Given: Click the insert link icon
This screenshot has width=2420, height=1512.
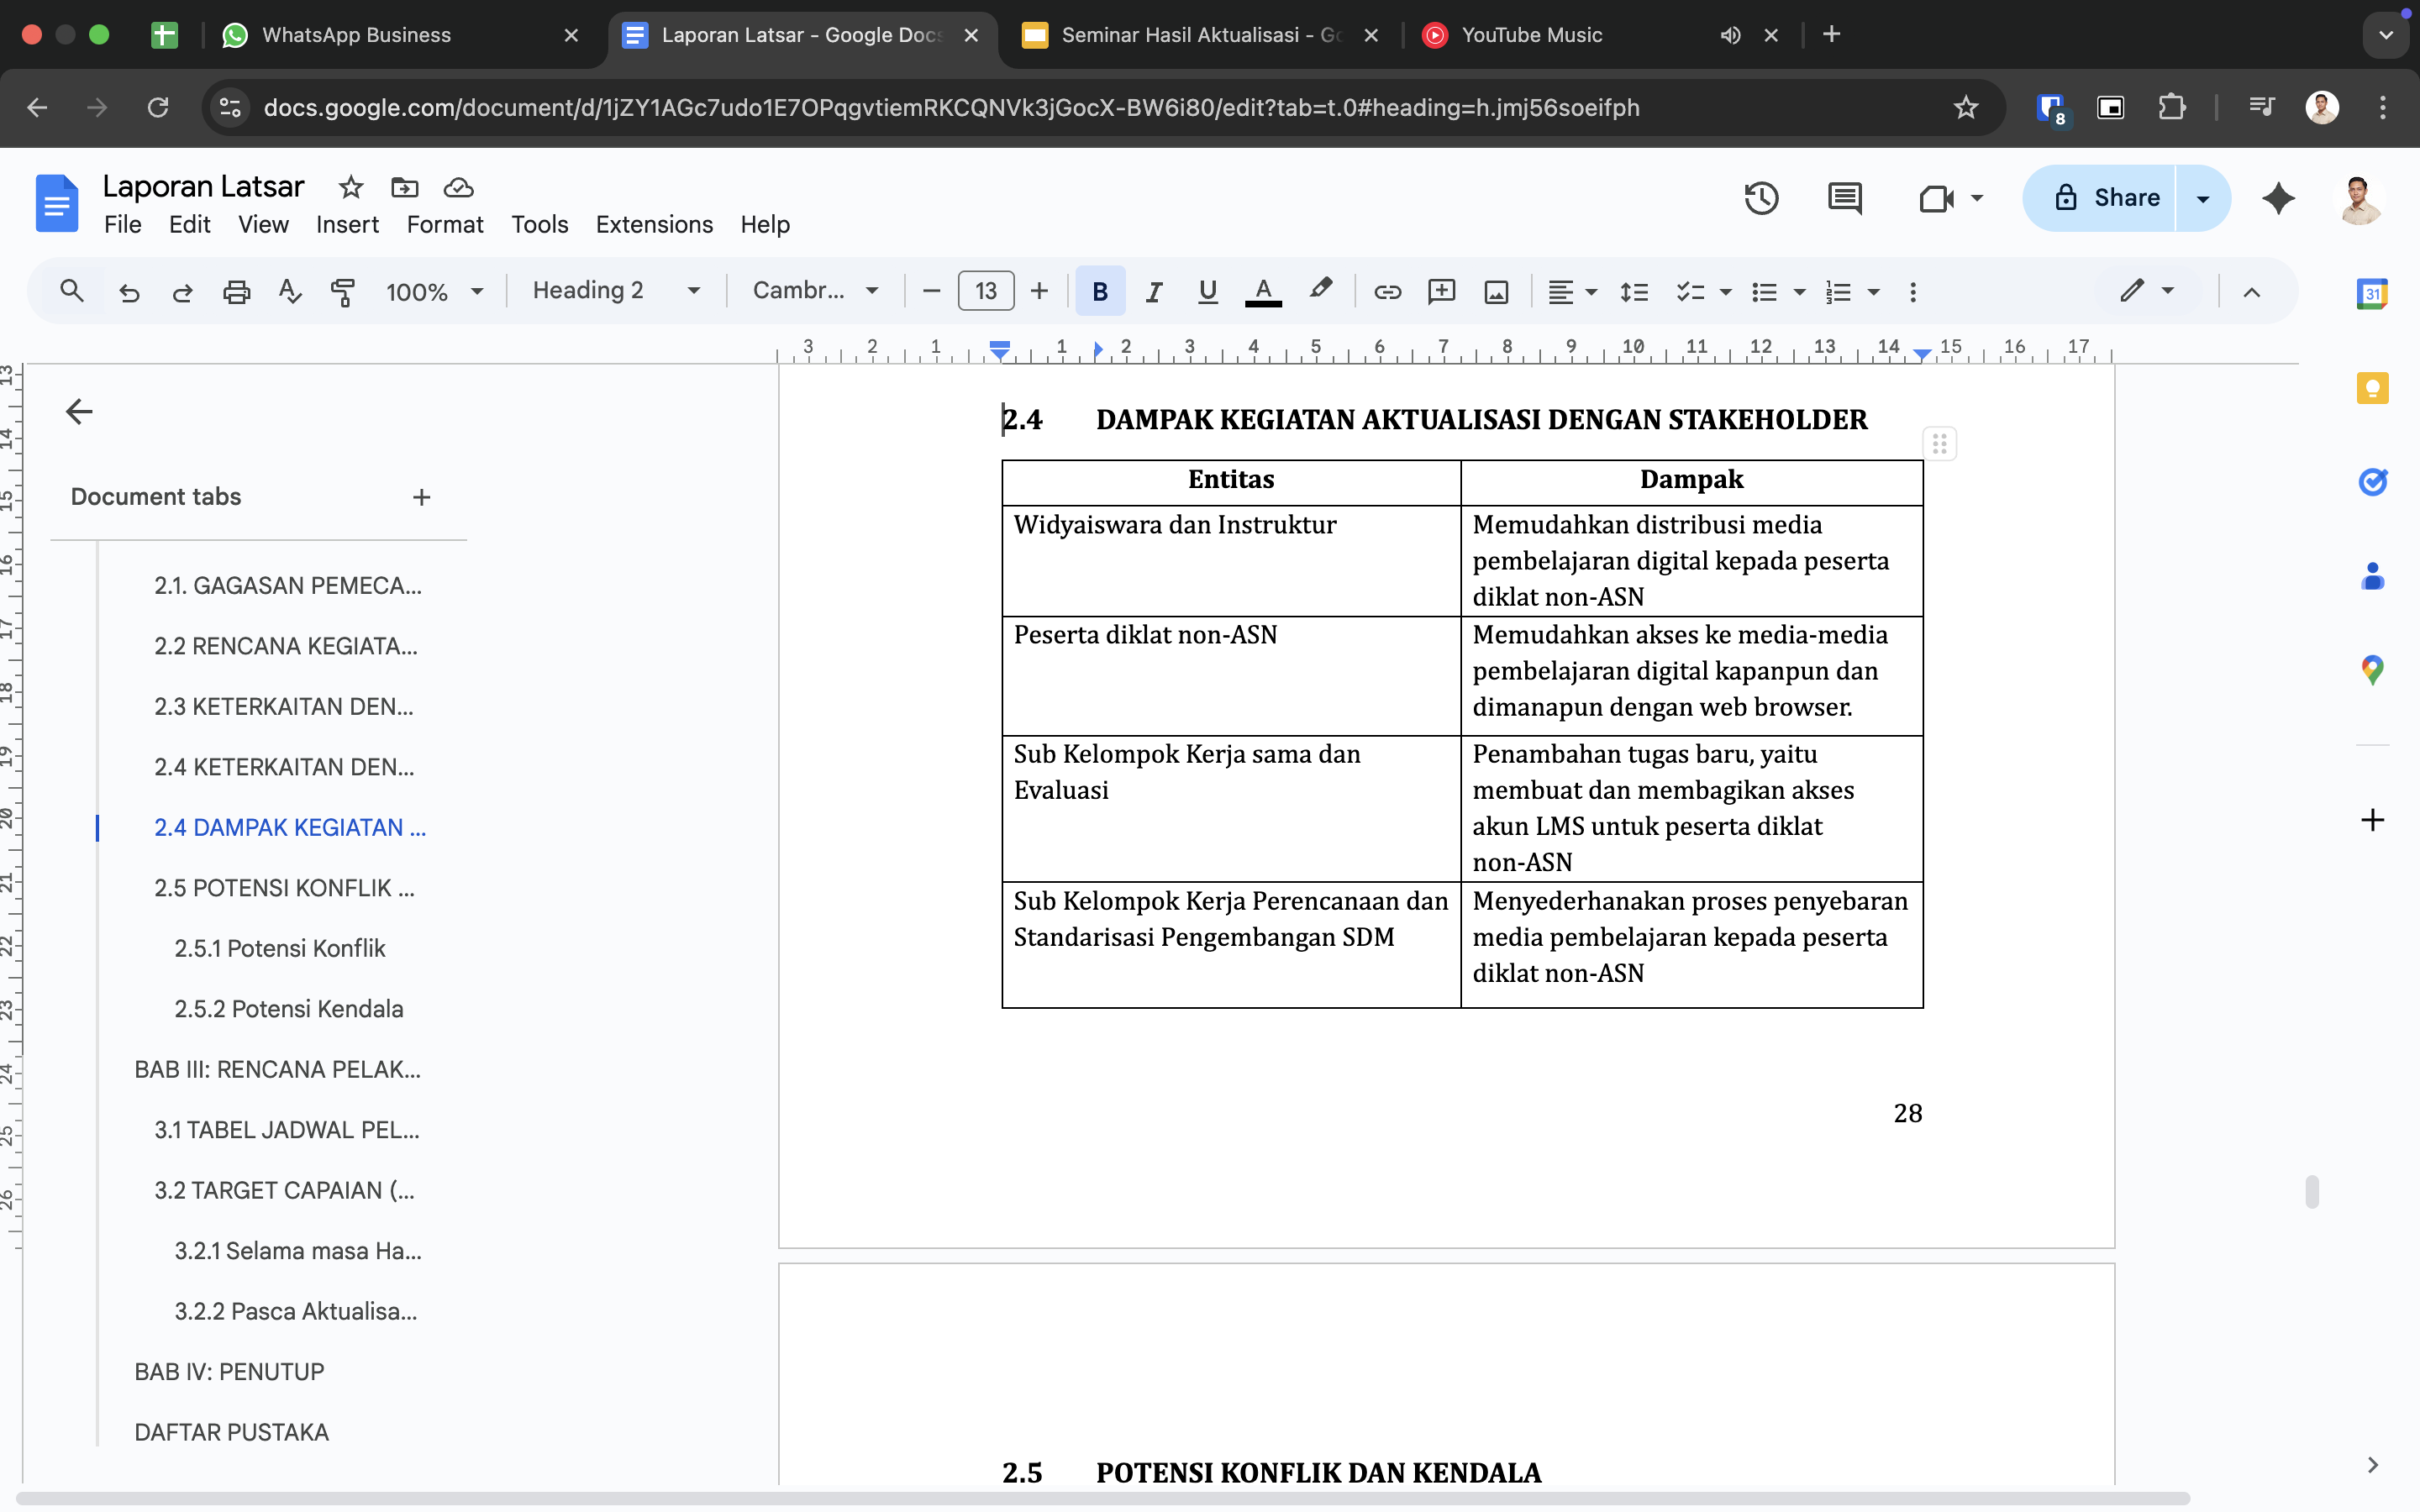Looking at the screenshot, I should pos(1387,292).
